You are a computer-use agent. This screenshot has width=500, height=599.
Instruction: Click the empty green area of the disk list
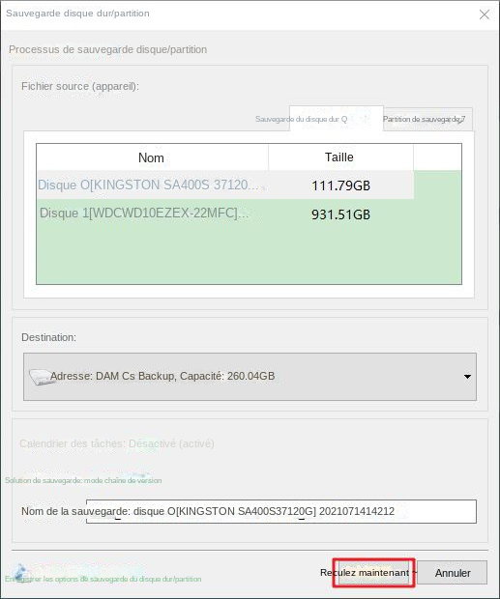pyautogui.click(x=249, y=256)
